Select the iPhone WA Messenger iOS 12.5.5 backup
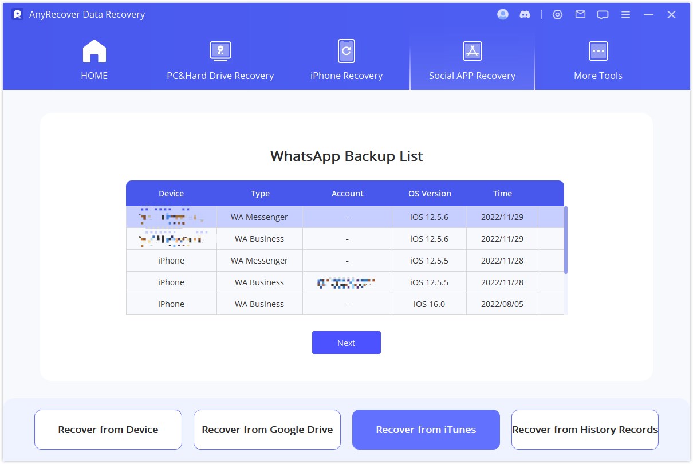The width and height of the screenshot is (693, 464). coord(346,260)
